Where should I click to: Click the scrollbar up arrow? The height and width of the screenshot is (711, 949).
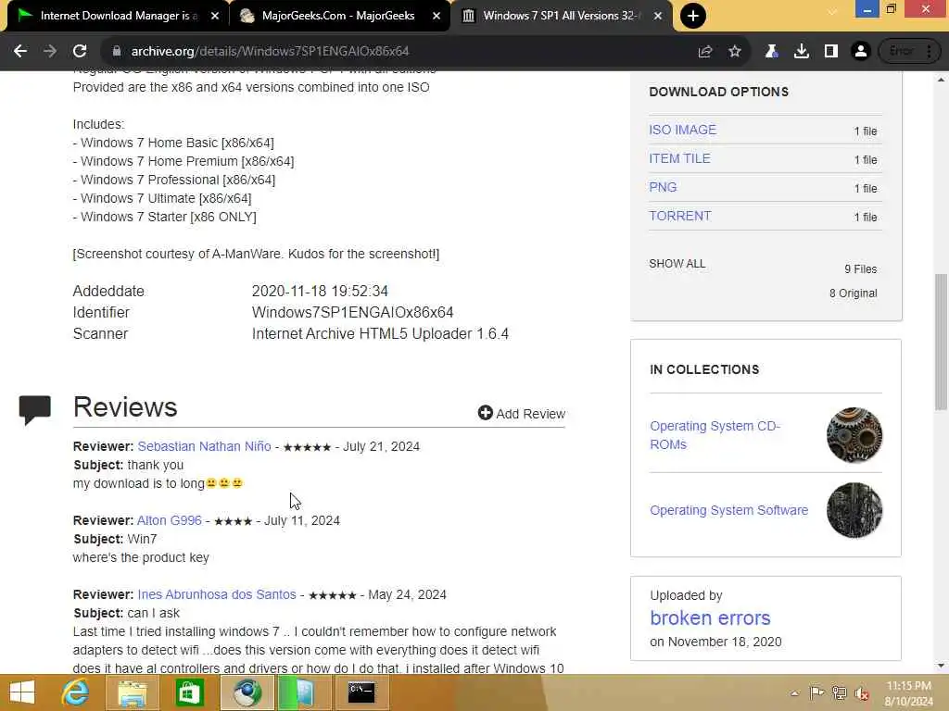[x=941, y=80]
